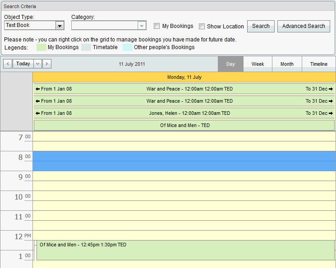Image resolution: width=336 pixels, height=268 pixels.
Task: Click the Advanced Search button
Action: [x=304, y=26]
